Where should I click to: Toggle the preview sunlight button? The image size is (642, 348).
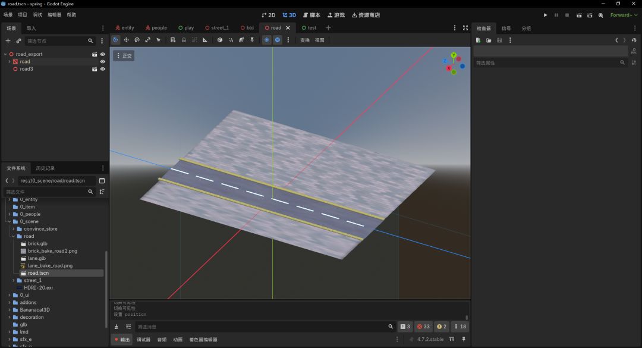click(266, 40)
